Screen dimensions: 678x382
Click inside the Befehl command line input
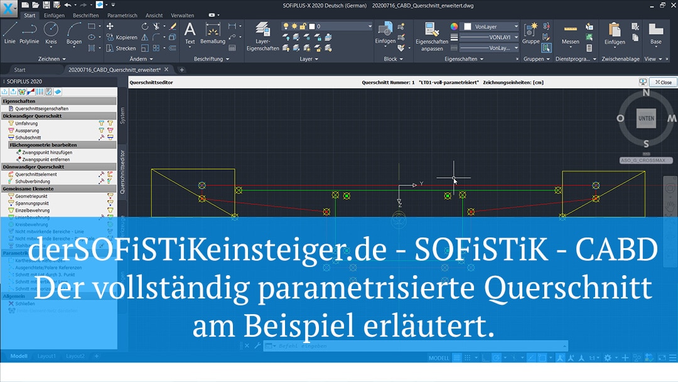click(345, 345)
